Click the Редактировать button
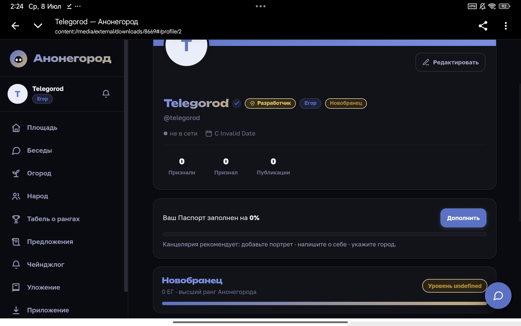 (x=450, y=62)
